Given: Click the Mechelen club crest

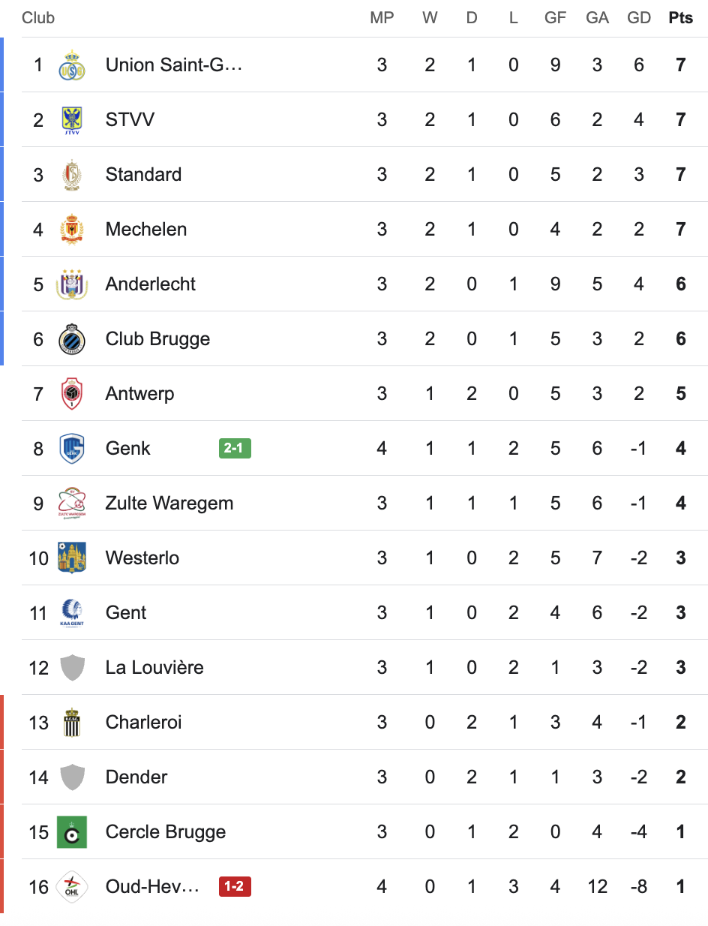Looking at the screenshot, I should [x=72, y=230].
